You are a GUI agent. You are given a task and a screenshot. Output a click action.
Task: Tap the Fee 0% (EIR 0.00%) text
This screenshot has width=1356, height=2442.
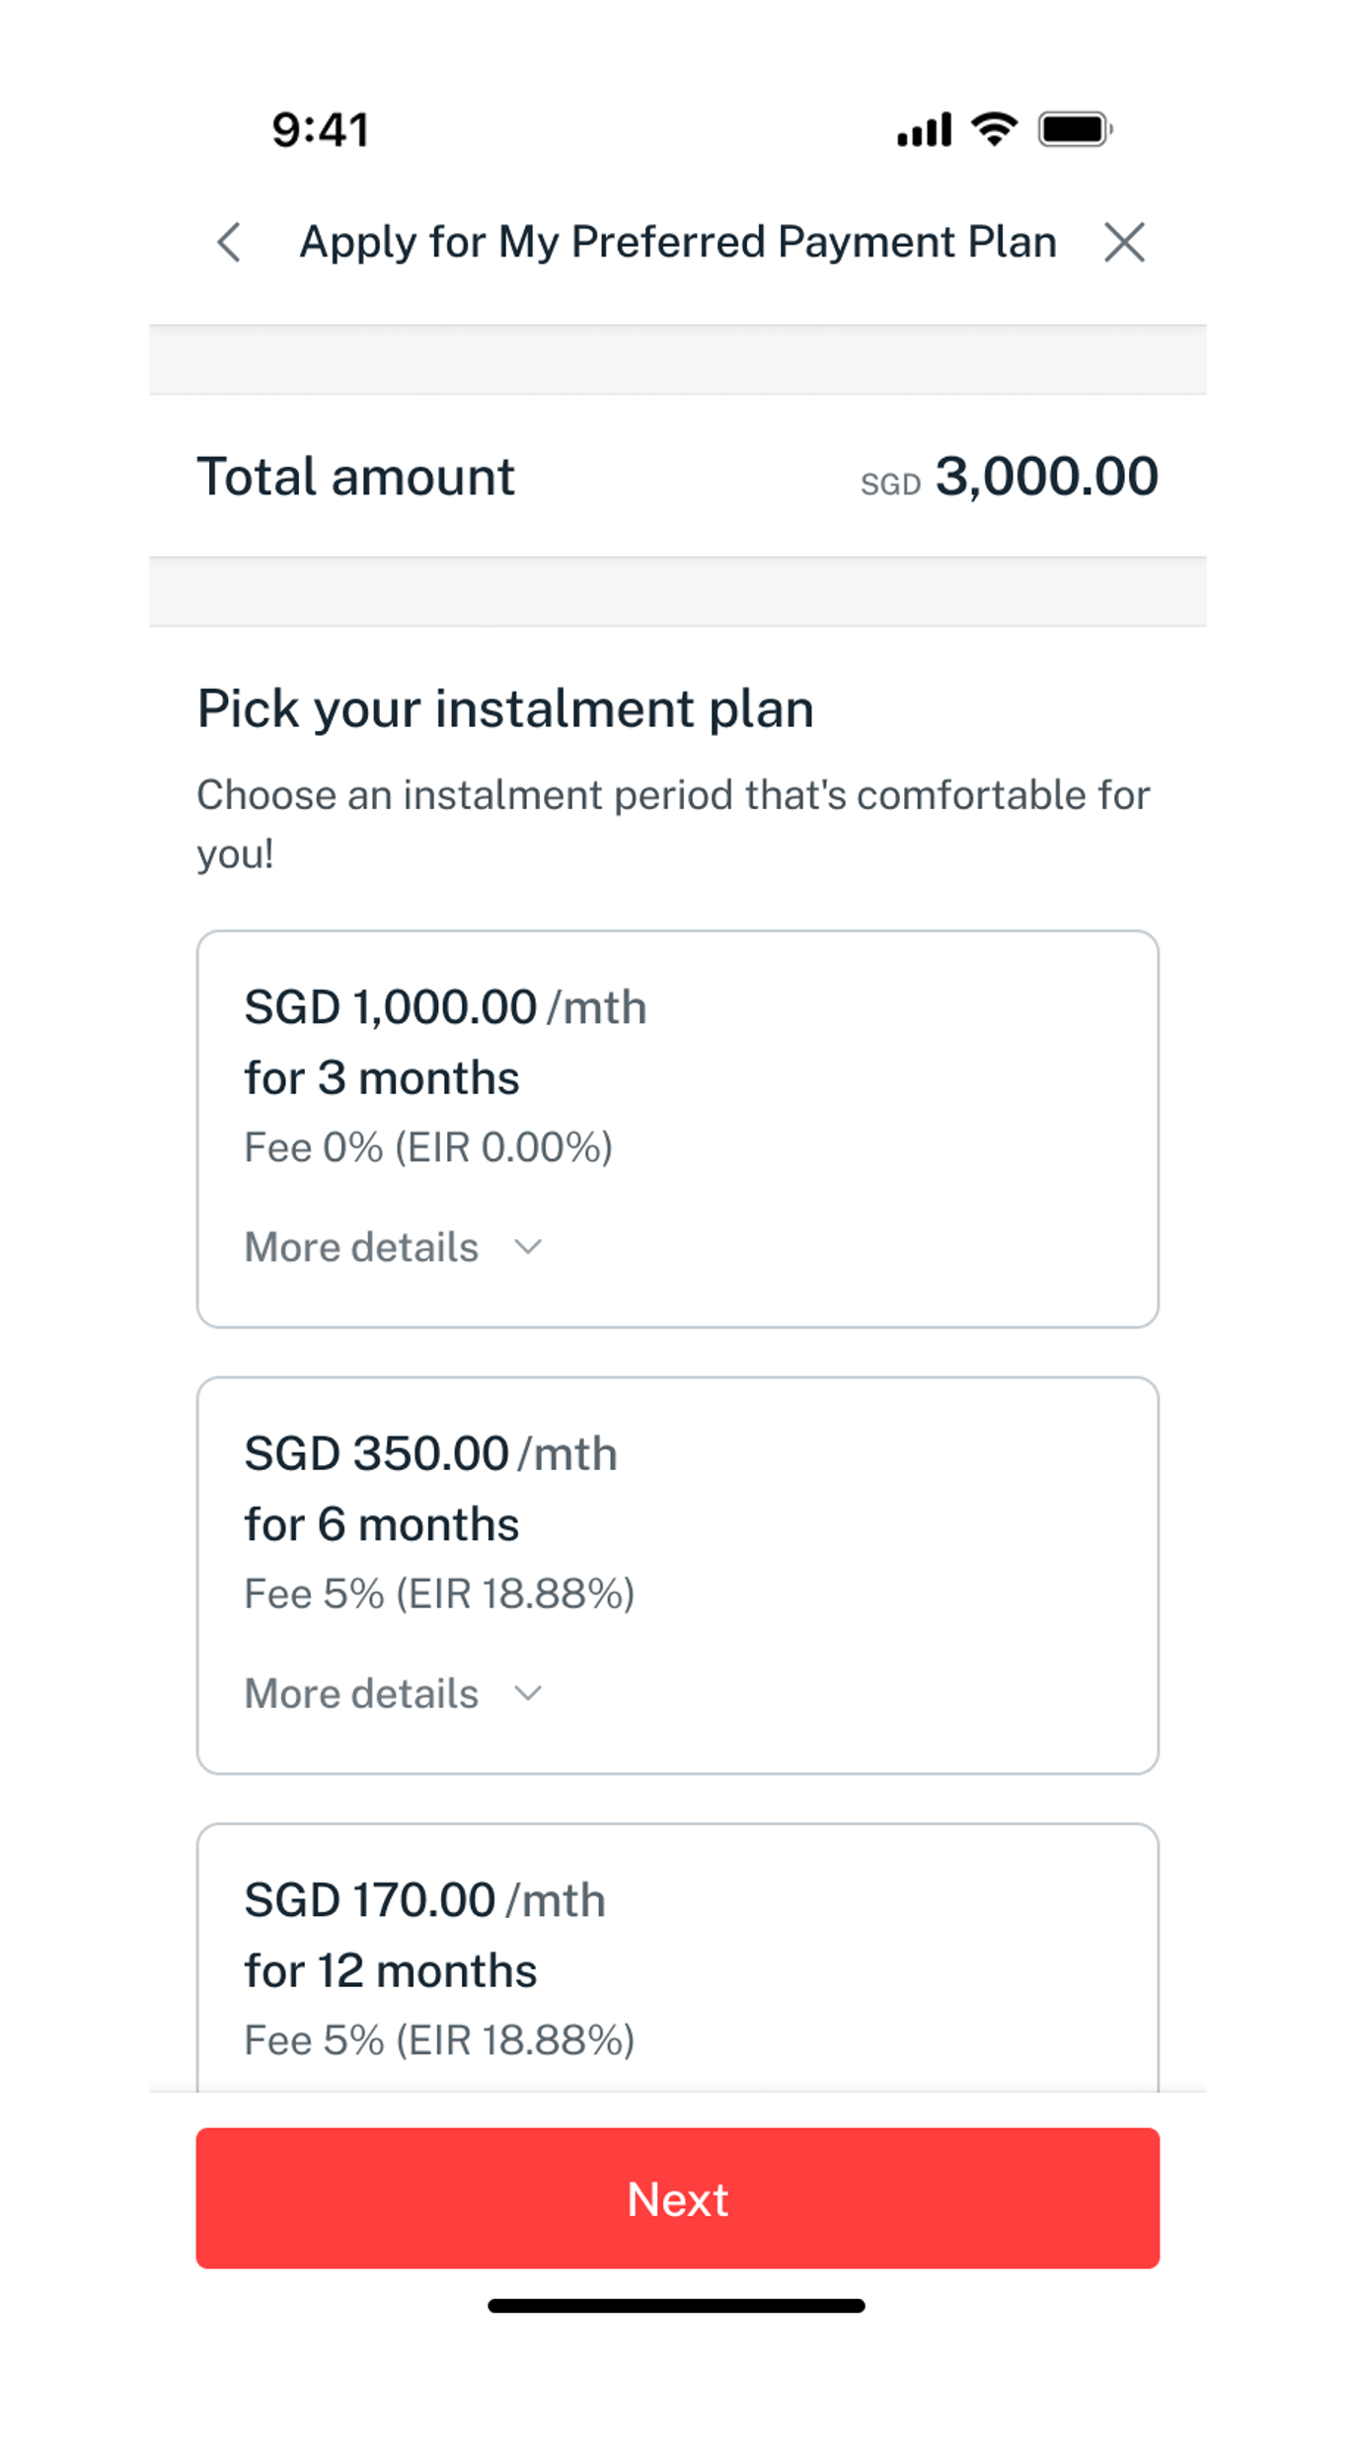coord(428,1147)
